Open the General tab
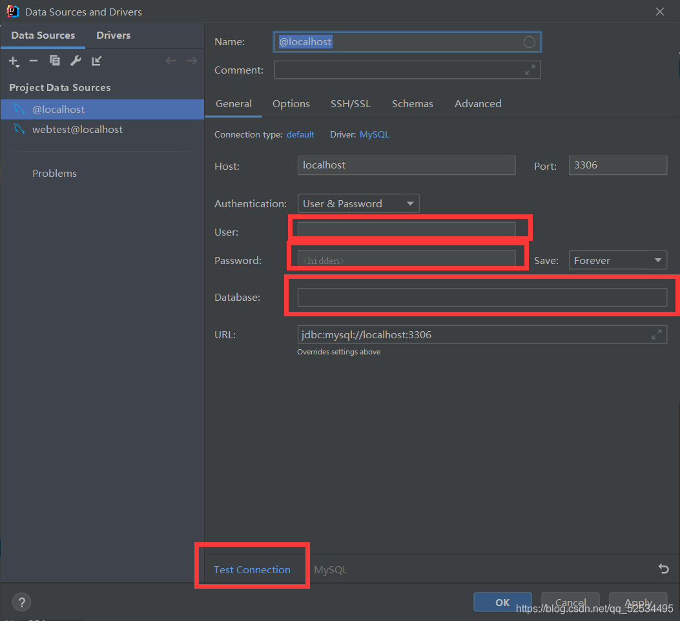The image size is (680, 621). (x=233, y=104)
